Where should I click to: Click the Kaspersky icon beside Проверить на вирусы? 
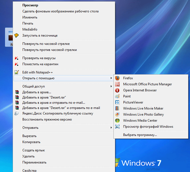[x=17, y=58]
